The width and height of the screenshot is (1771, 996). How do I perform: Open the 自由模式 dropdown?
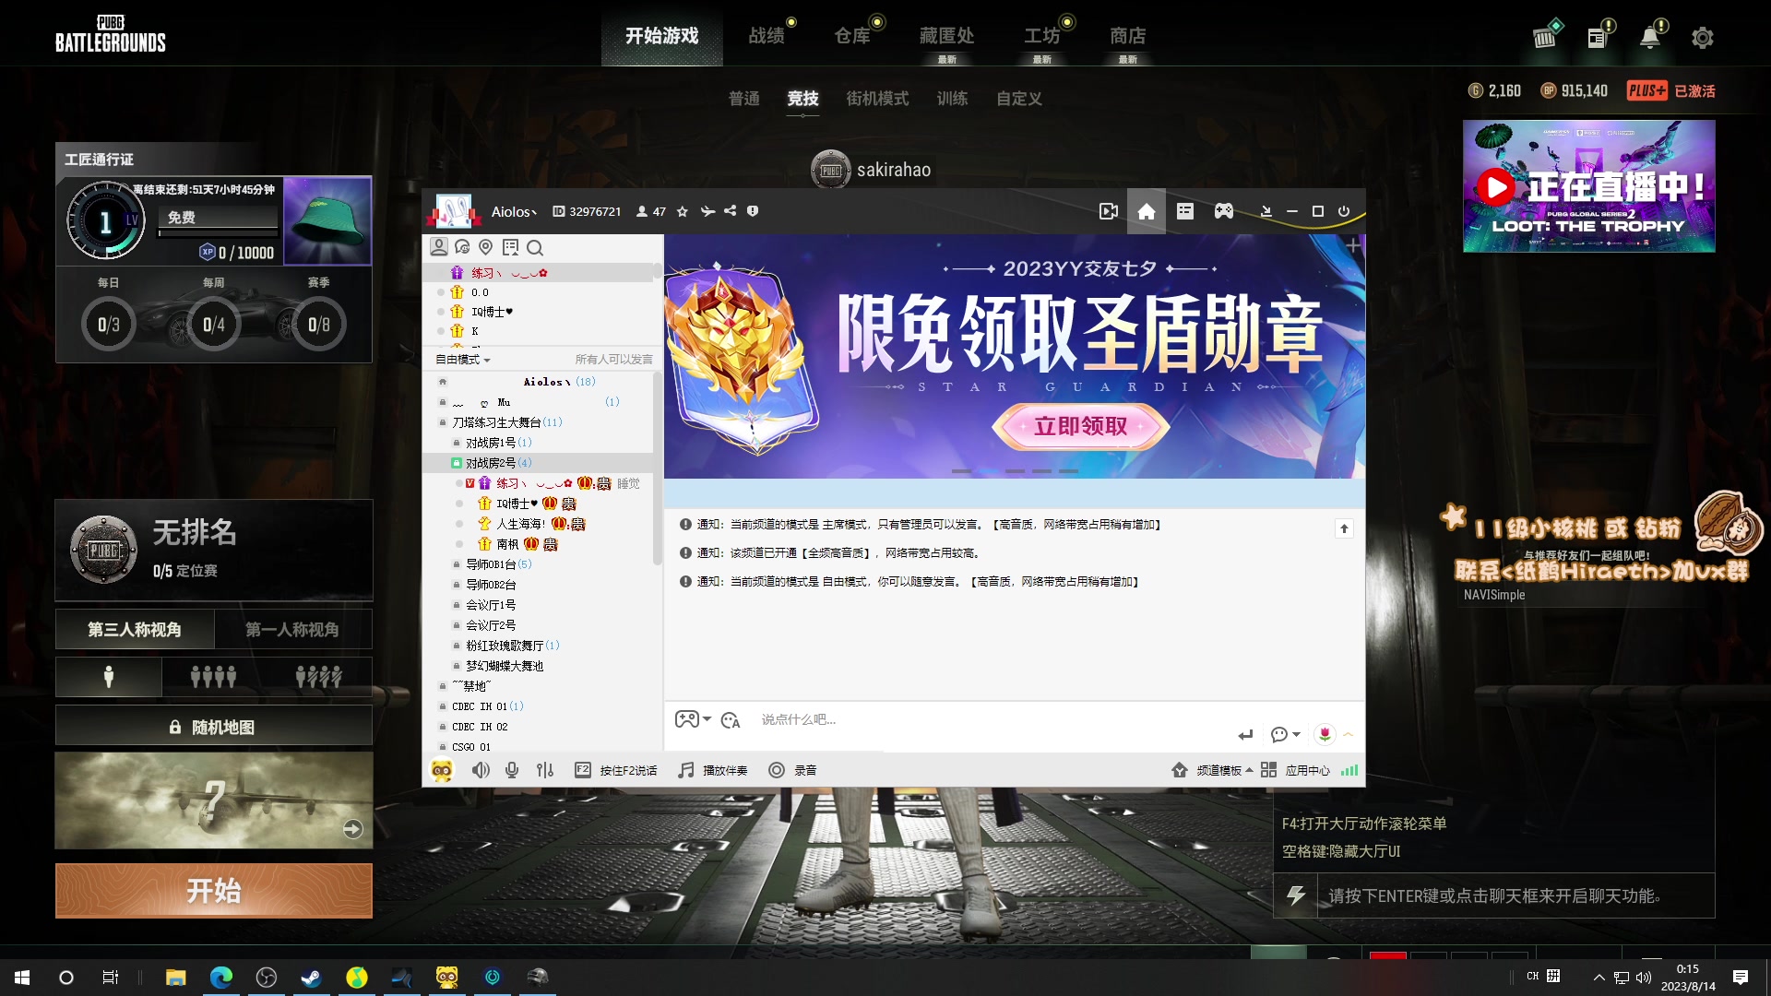(461, 360)
